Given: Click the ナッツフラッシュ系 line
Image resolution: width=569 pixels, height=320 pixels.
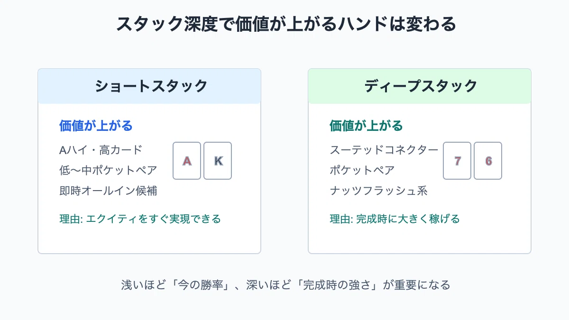Looking at the screenshot, I should point(378,191).
